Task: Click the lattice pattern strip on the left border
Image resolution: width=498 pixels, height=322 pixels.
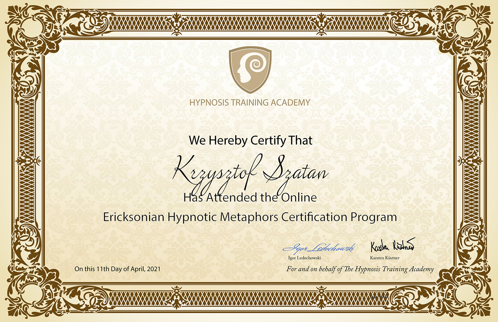Action: coord(29,124)
